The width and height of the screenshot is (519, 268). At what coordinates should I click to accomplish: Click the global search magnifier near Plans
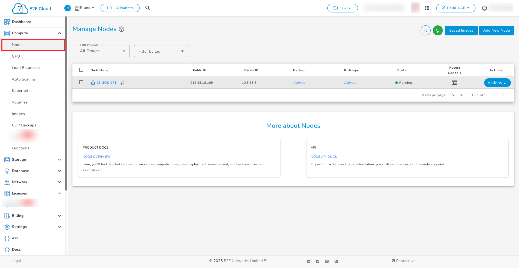[x=148, y=8]
